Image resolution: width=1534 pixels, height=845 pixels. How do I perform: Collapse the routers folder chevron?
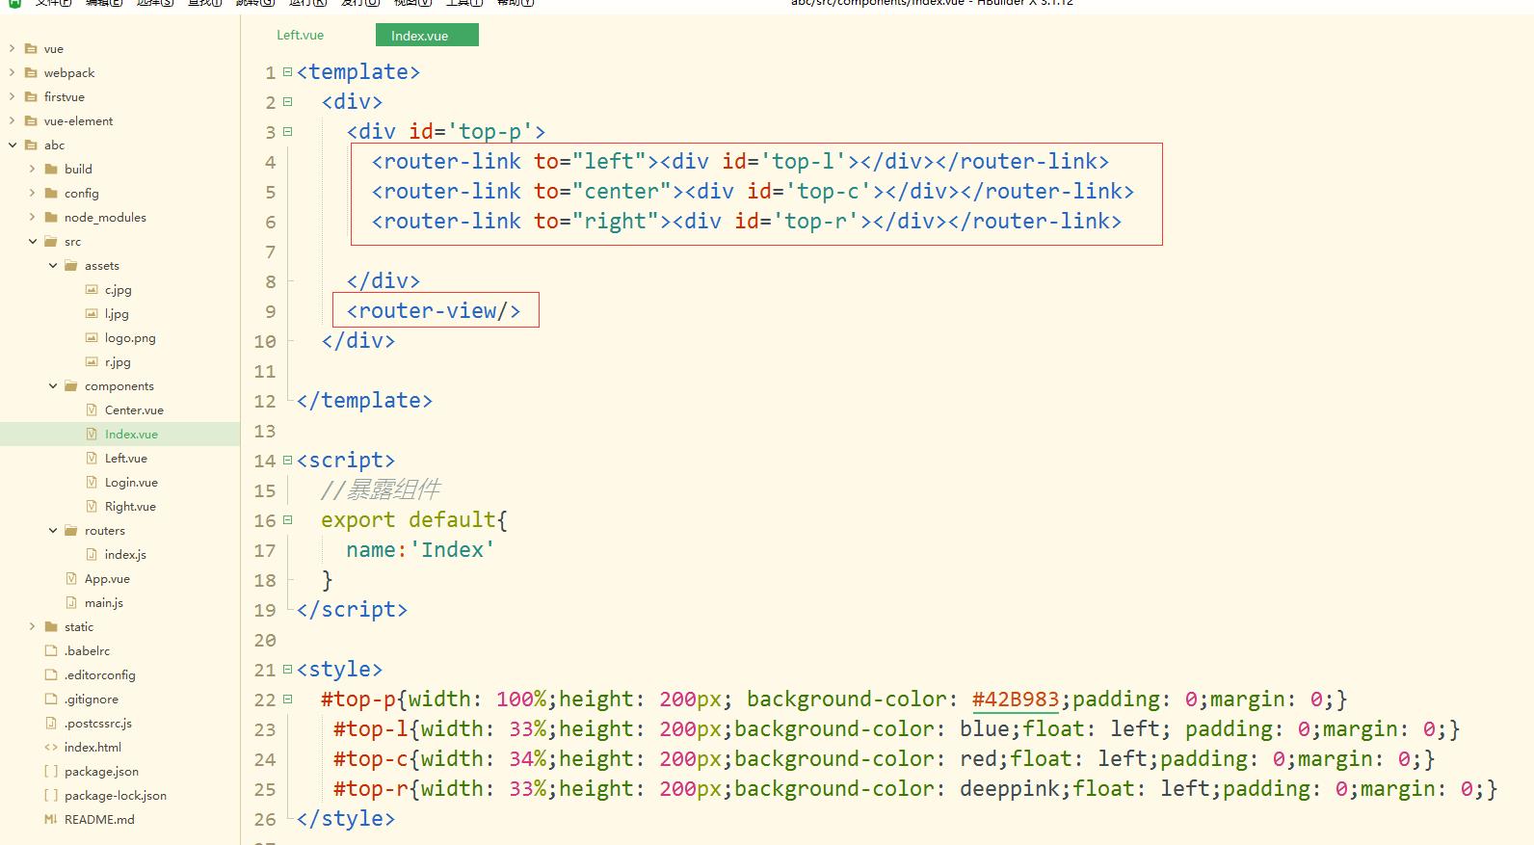(x=52, y=530)
